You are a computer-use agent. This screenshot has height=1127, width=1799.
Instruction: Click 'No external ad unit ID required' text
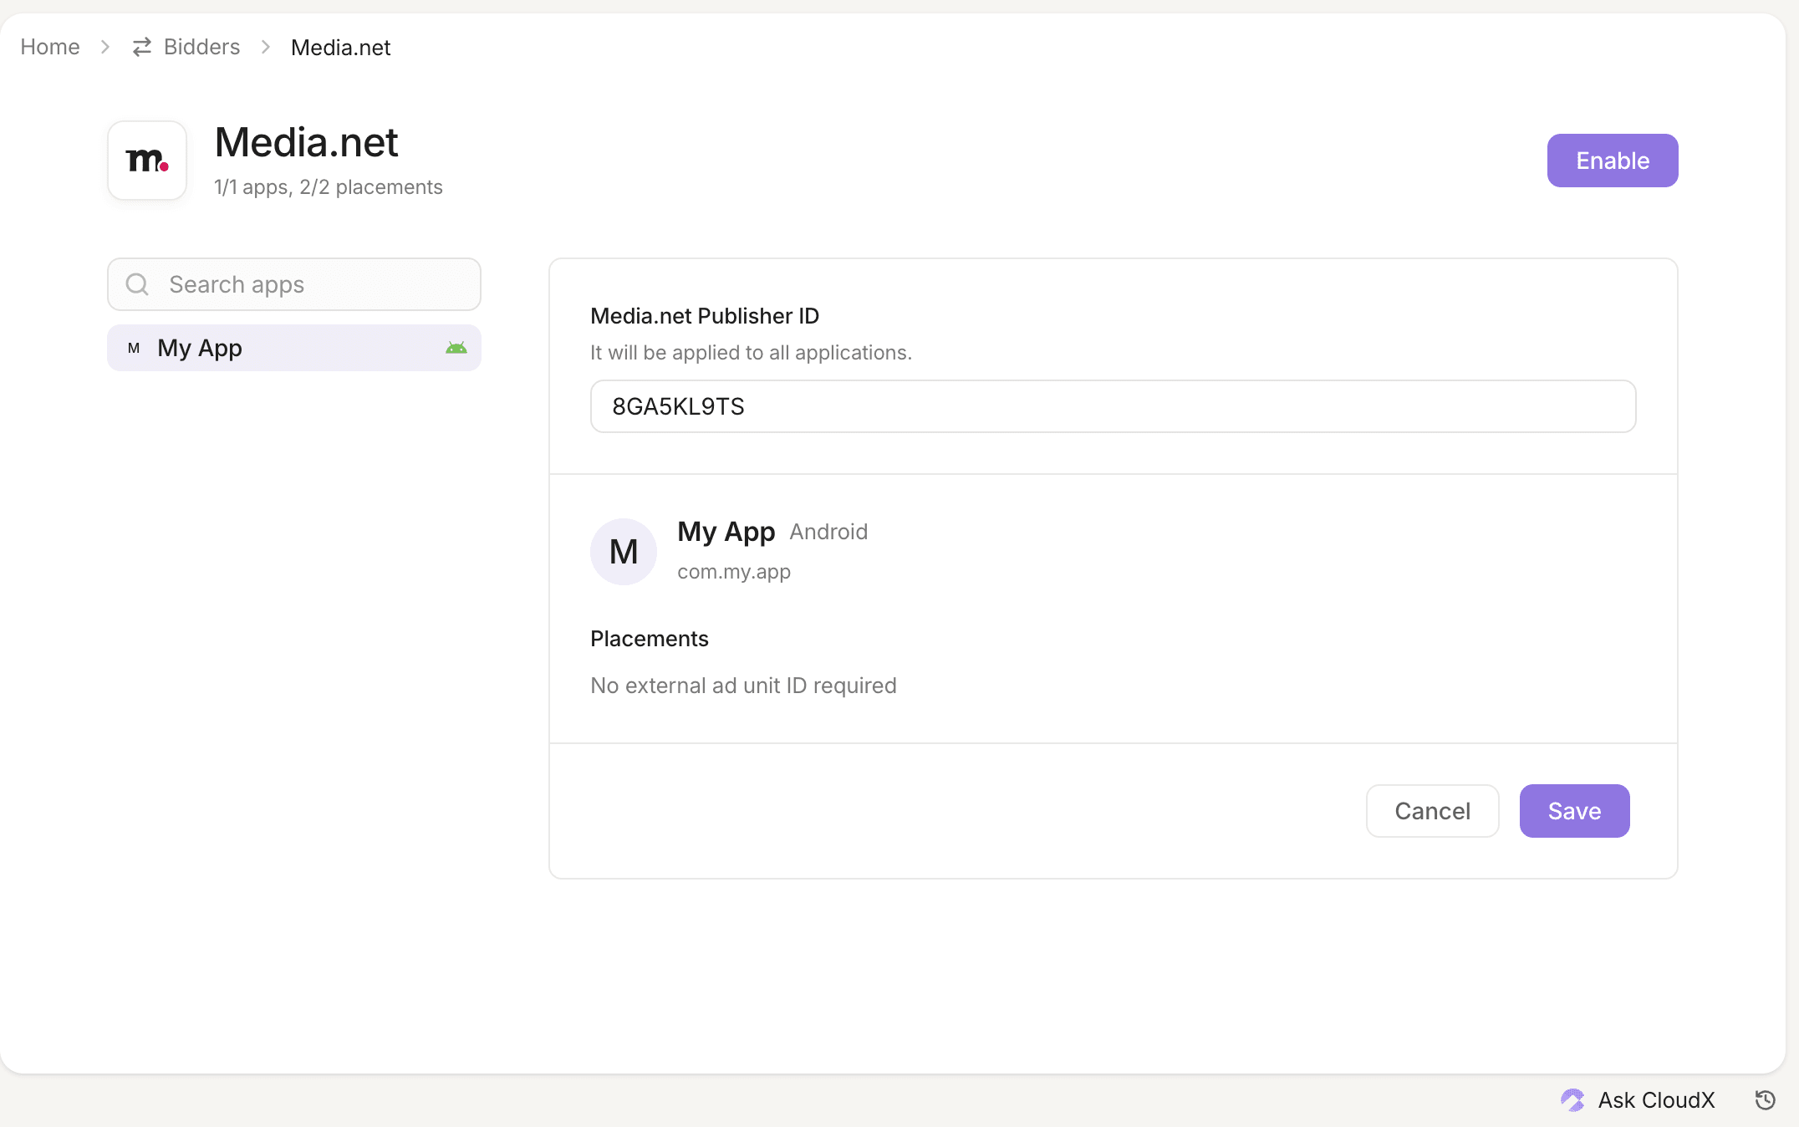pyautogui.click(x=743, y=686)
